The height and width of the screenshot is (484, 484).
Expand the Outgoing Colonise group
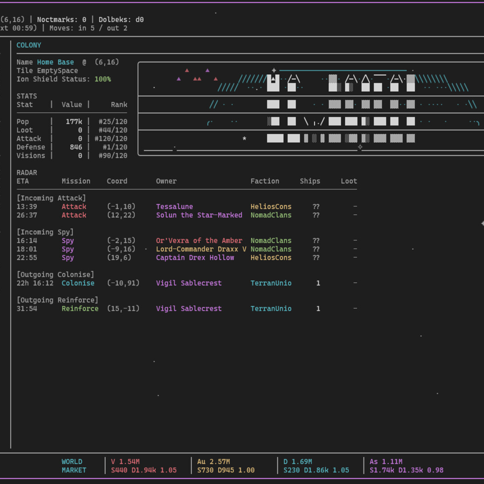[55, 274]
